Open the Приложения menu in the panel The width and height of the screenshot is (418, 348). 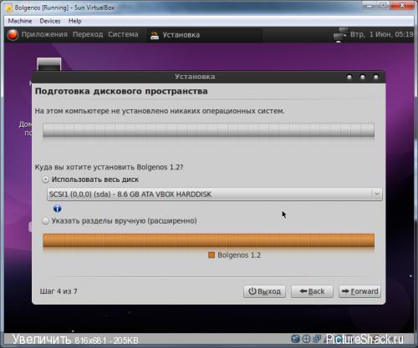[44, 34]
